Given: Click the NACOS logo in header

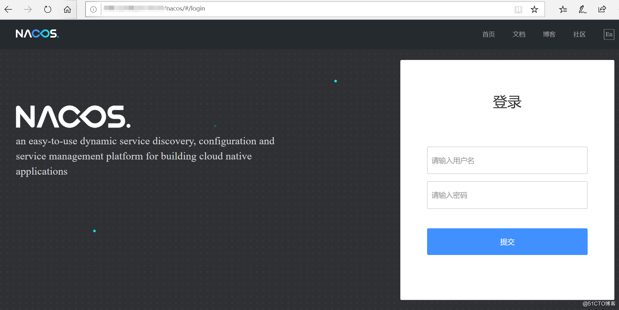Looking at the screenshot, I should [x=37, y=34].
